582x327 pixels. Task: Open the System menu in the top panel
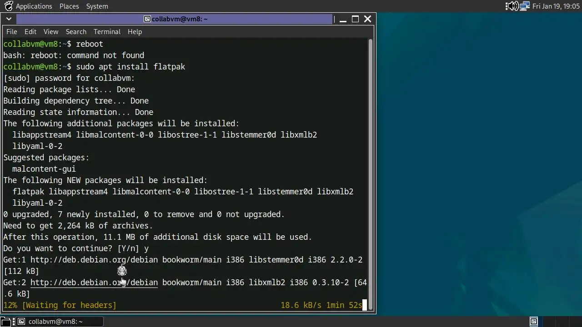(x=97, y=6)
